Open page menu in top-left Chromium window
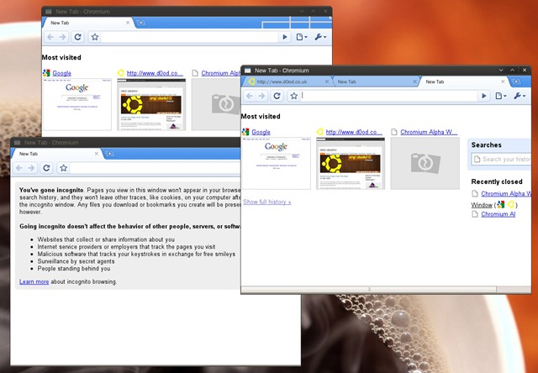This screenshot has width=538, height=373. (302, 37)
